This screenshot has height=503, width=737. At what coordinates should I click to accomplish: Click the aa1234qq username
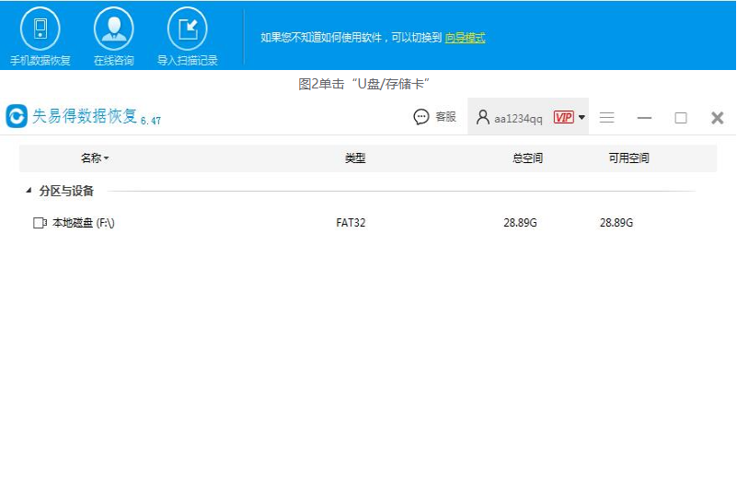click(518, 118)
